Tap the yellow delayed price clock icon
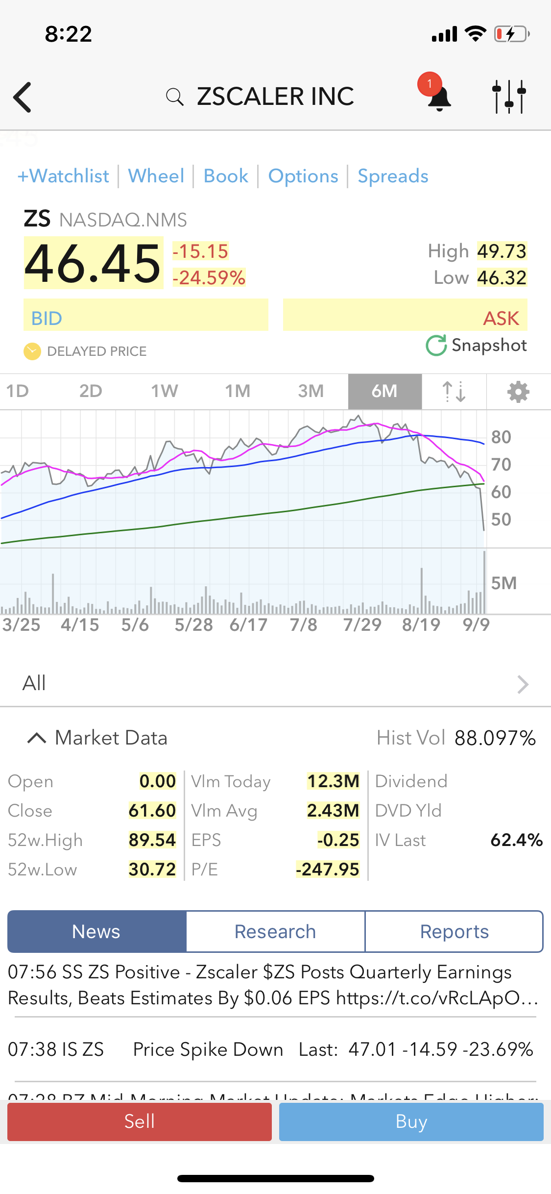Image resolution: width=551 pixels, height=1194 pixels. tap(32, 351)
